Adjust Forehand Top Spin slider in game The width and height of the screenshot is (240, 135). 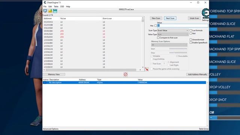pyautogui.click(x=225, y=16)
